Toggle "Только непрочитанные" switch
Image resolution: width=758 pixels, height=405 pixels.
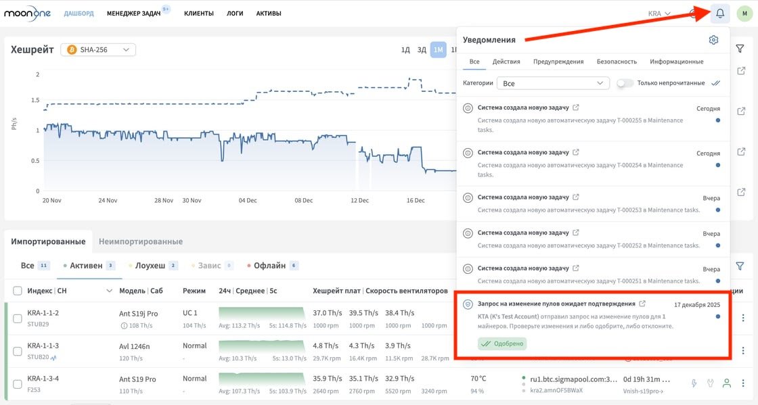coord(625,82)
